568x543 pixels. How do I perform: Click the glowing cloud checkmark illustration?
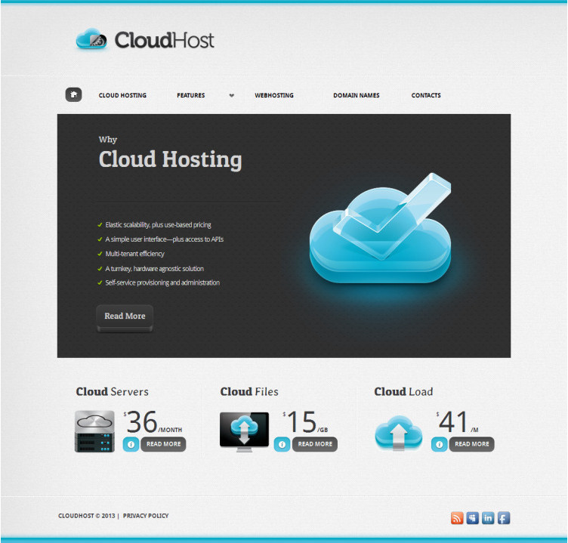pyautogui.click(x=381, y=228)
